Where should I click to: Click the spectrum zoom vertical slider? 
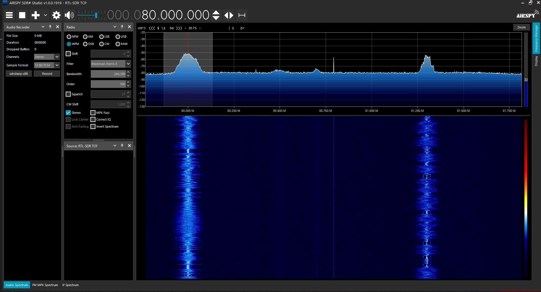click(x=526, y=70)
